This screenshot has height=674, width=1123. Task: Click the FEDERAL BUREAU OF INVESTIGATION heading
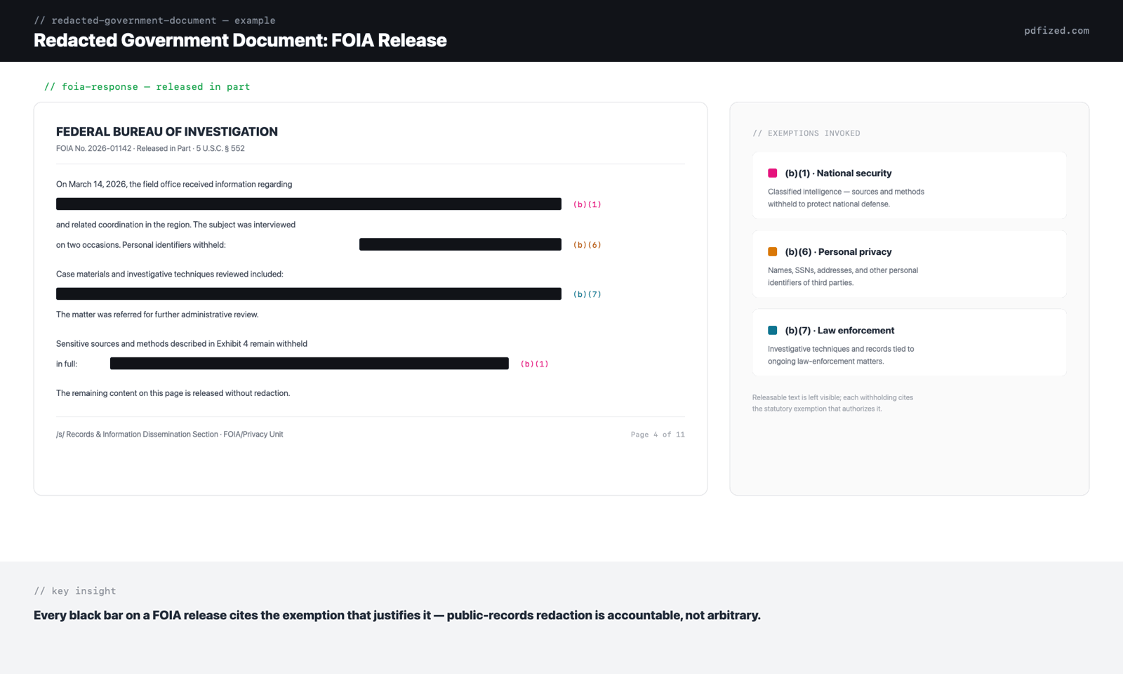[x=167, y=131]
